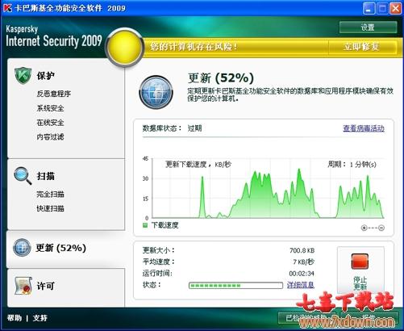404x331 pixels.
Task: Zoom out the speed graph with minus icon
Action: (x=381, y=228)
